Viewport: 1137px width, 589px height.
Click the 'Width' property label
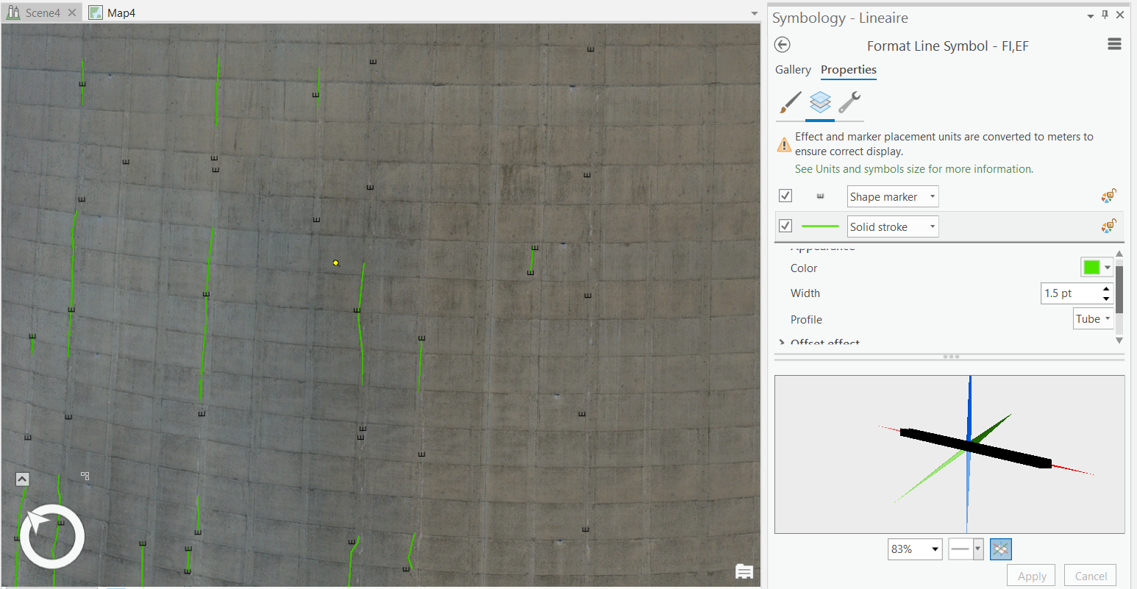pyautogui.click(x=805, y=293)
